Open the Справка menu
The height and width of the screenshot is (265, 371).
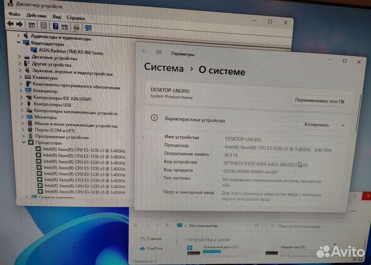pos(76,18)
